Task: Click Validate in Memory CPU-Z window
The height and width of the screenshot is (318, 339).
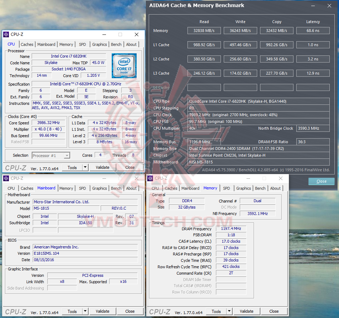Action: [247, 311]
